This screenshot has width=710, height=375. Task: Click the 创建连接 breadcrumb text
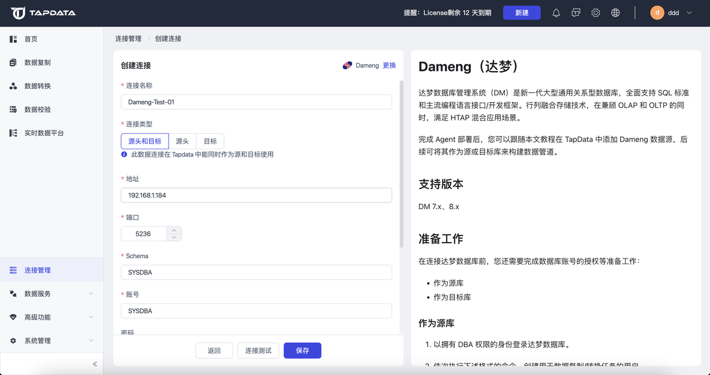click(x=168, y=39)
